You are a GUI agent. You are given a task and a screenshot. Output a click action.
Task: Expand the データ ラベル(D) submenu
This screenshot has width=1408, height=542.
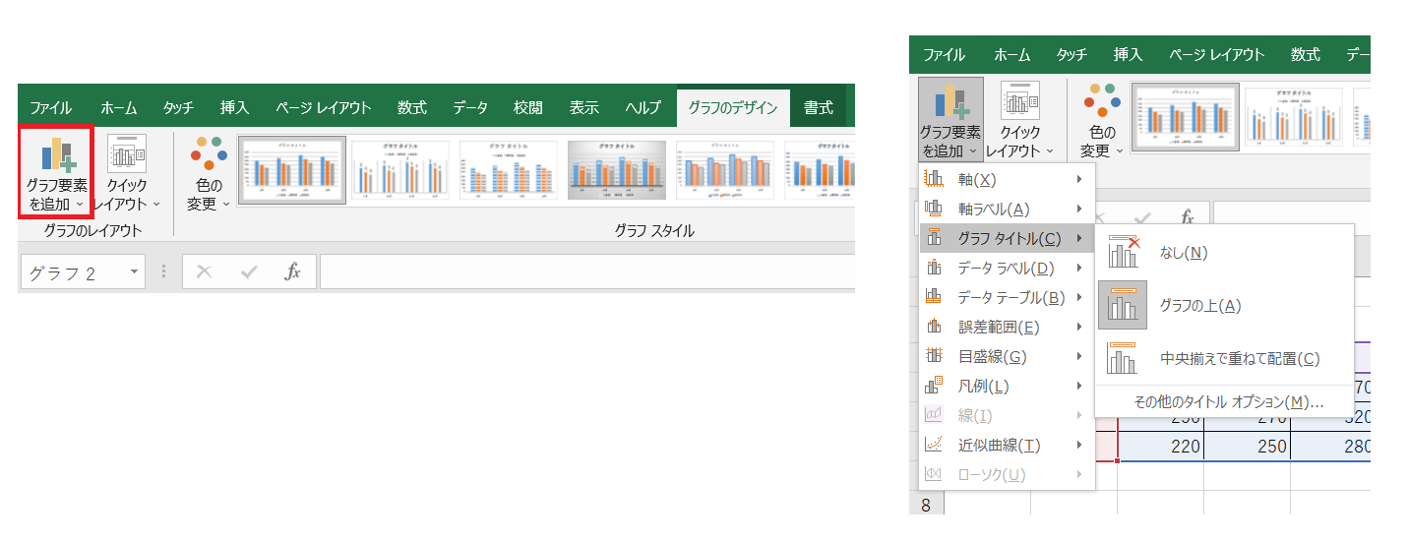(1007, 268)
